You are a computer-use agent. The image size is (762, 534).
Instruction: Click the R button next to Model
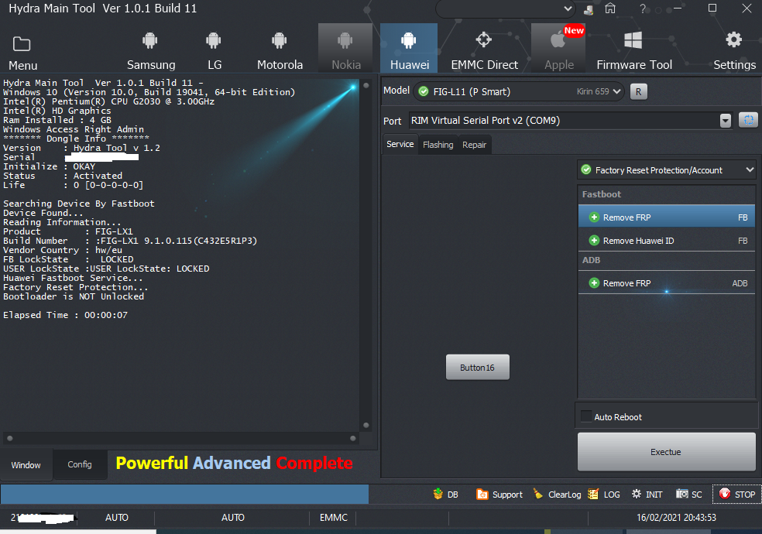(639, 92)
